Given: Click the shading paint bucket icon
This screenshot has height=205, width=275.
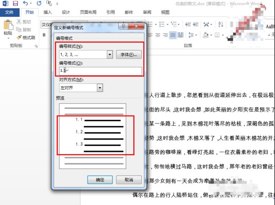Looking at the screenshot, I should click(x=205, y=35).
